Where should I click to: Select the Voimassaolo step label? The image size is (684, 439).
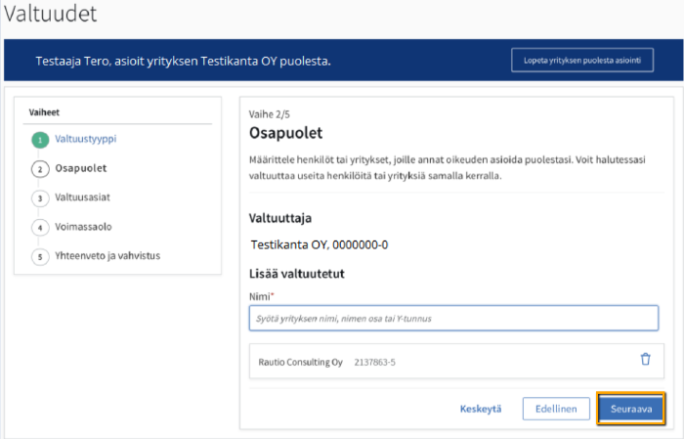[x=83, y=227]
